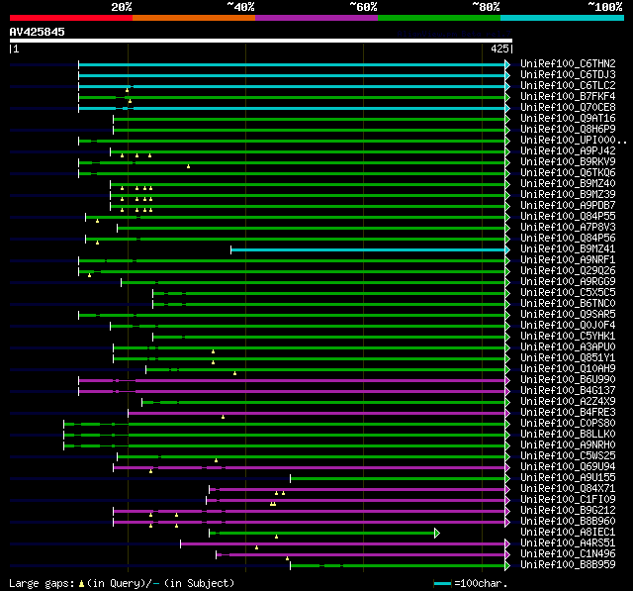Screen dimensions: 633x591
Task: Click the 'Large gaps' legend text
Action: (x=42, y=584)
